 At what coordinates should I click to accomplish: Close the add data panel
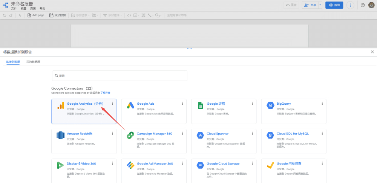click(x=372, y=52)
